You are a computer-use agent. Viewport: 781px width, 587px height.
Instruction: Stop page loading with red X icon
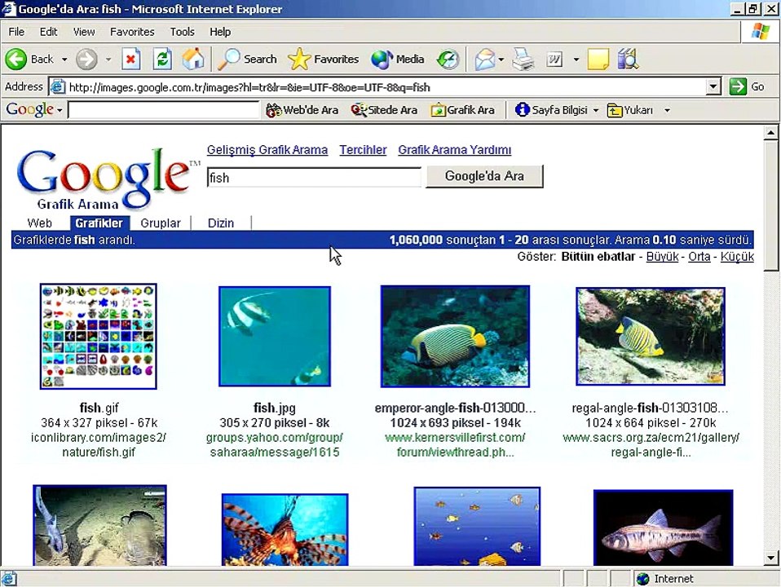[130, 60]
